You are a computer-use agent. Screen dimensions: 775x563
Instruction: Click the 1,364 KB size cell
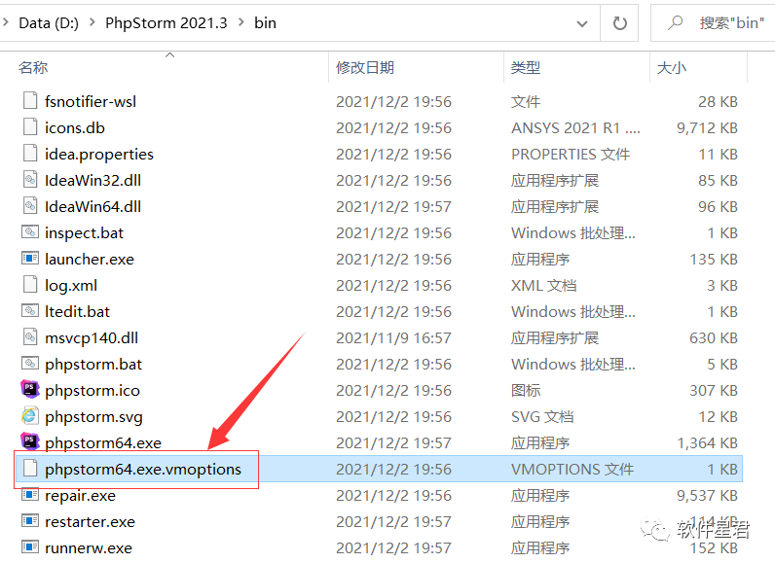click(707, 443)
